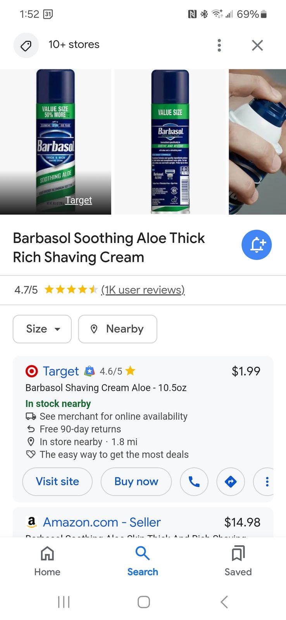Open recent apps from navigation bar
The image size is (286, 620).
click(64, 602)
